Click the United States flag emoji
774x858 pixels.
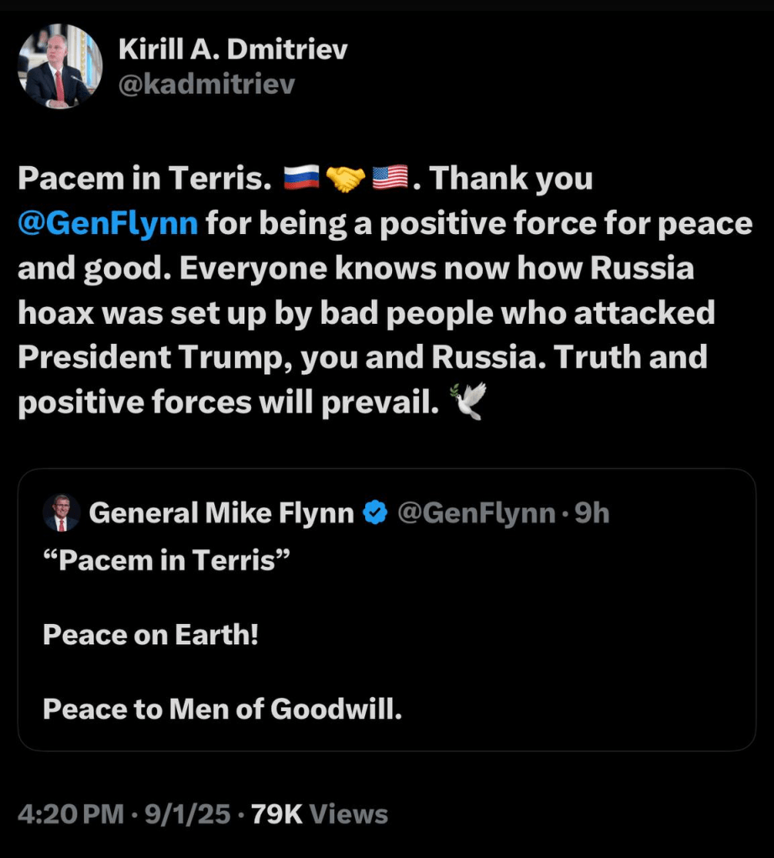click(x=389, y=178)
